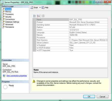Select the Operating System property label
Screen dimensions: 112x101
[x=43, y=25]
